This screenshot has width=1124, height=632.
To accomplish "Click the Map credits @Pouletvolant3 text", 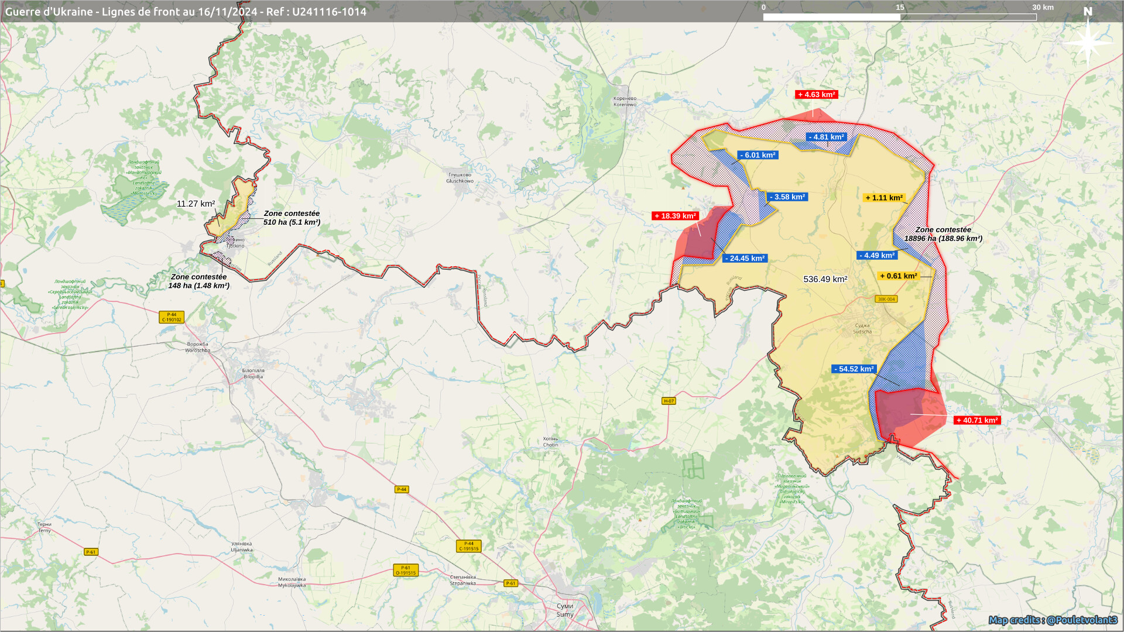I will pyautogui.click(x=1053, y=620).
